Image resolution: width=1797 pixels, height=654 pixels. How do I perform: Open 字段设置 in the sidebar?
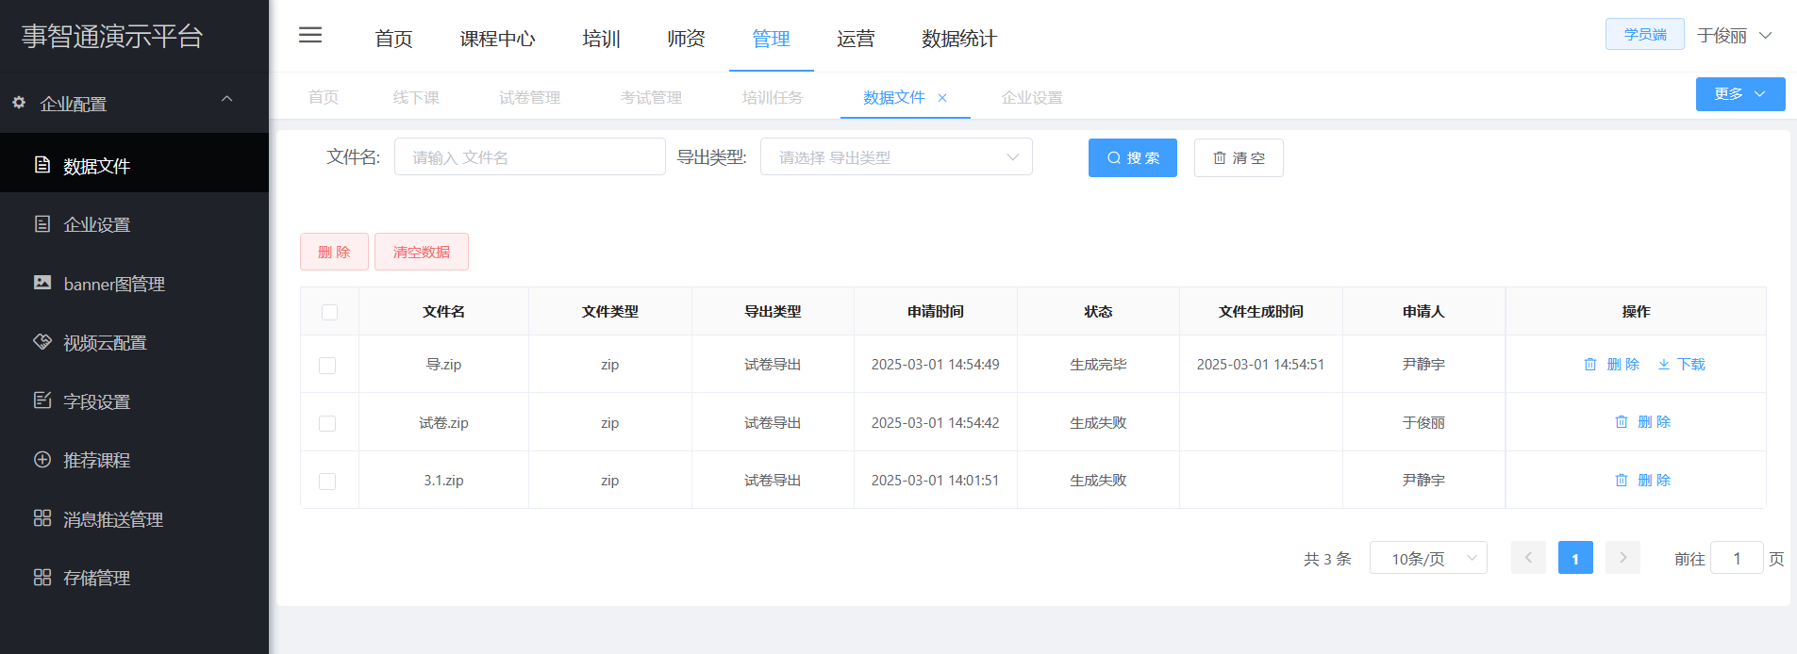click(96, 401)
